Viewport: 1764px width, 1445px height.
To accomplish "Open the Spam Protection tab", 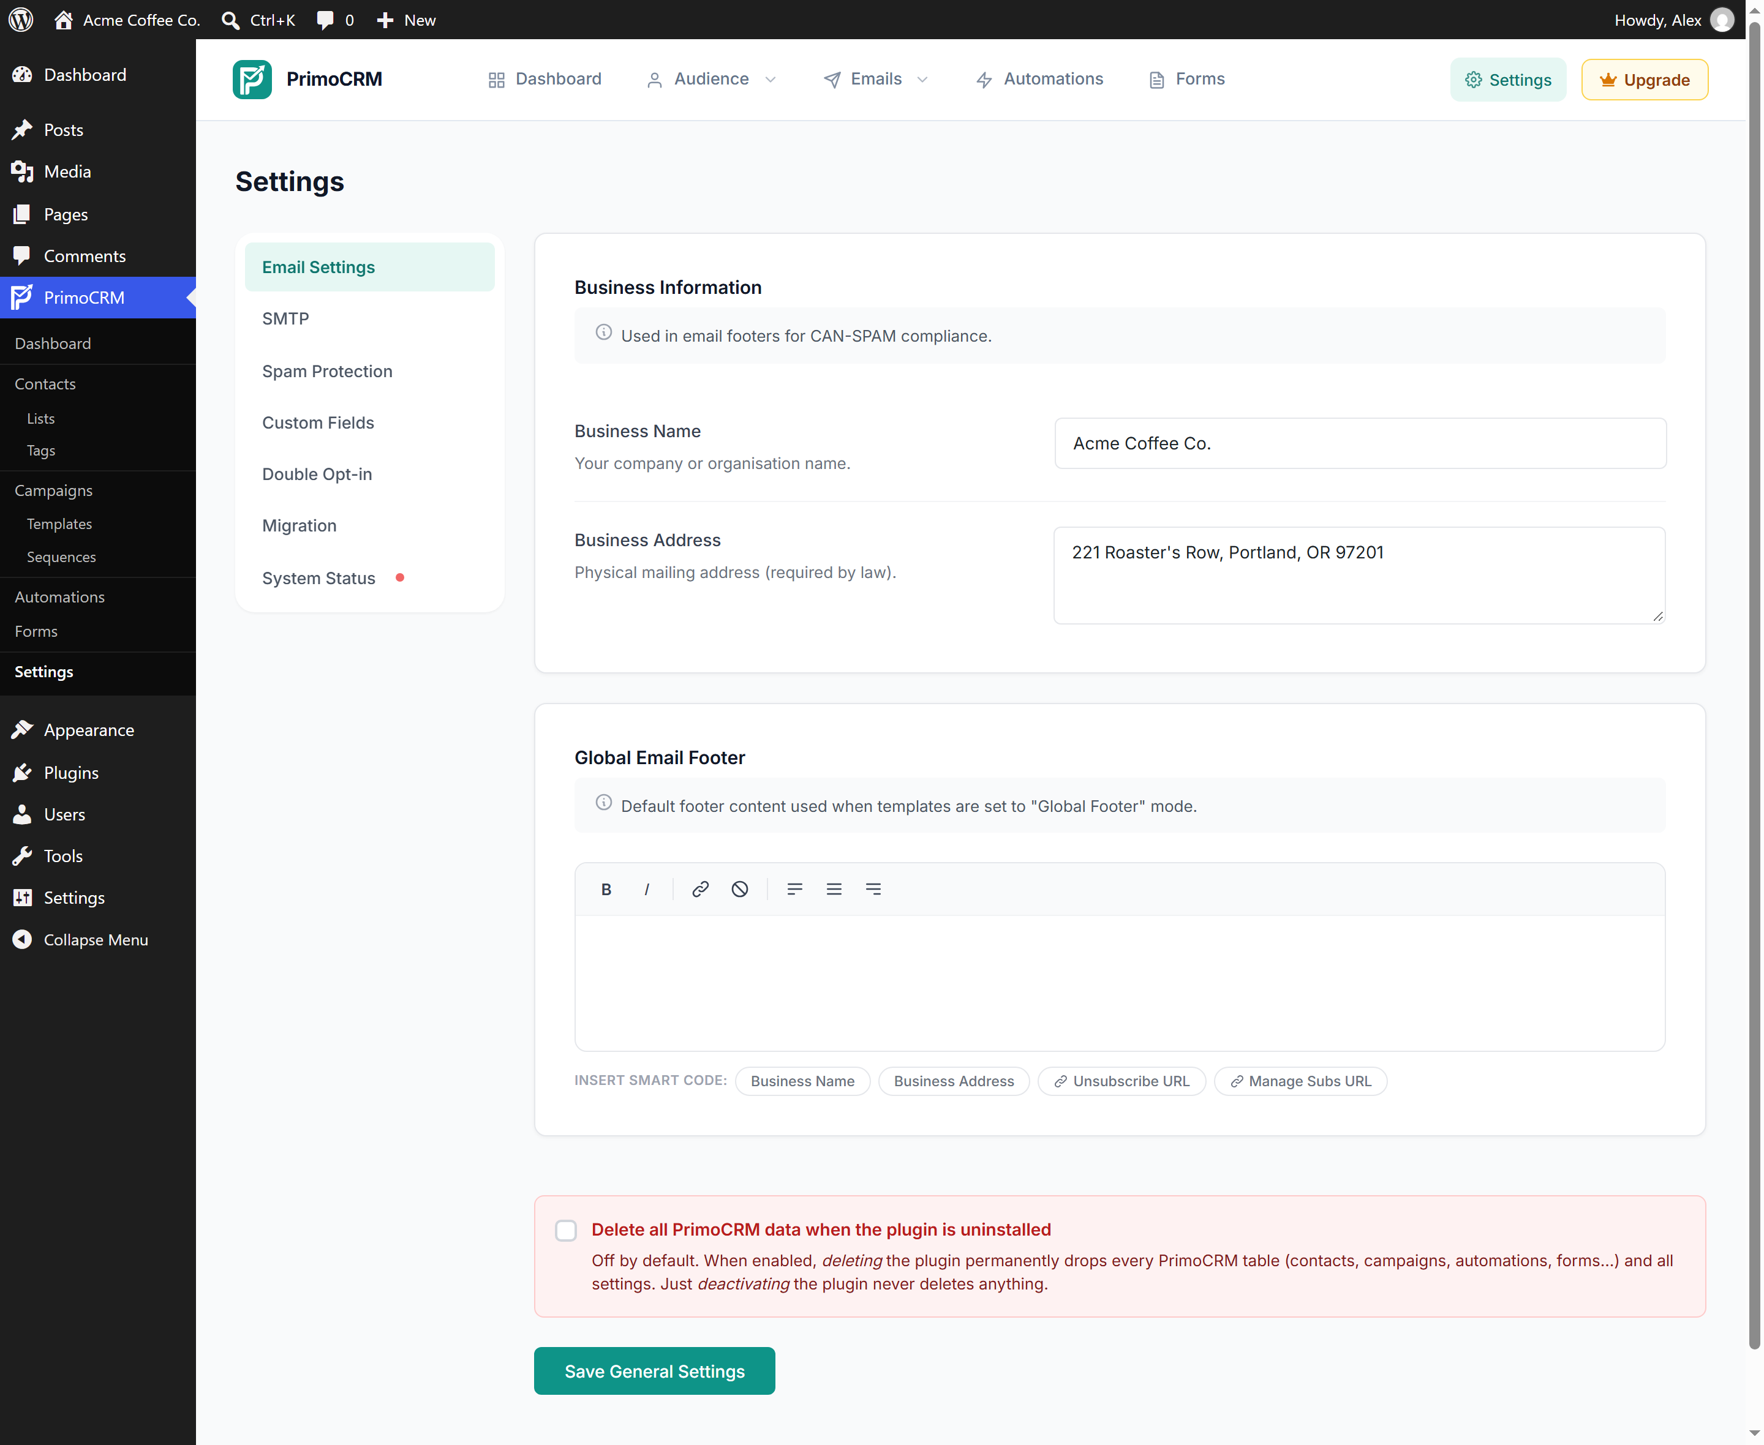I will (x=369, y=371).
